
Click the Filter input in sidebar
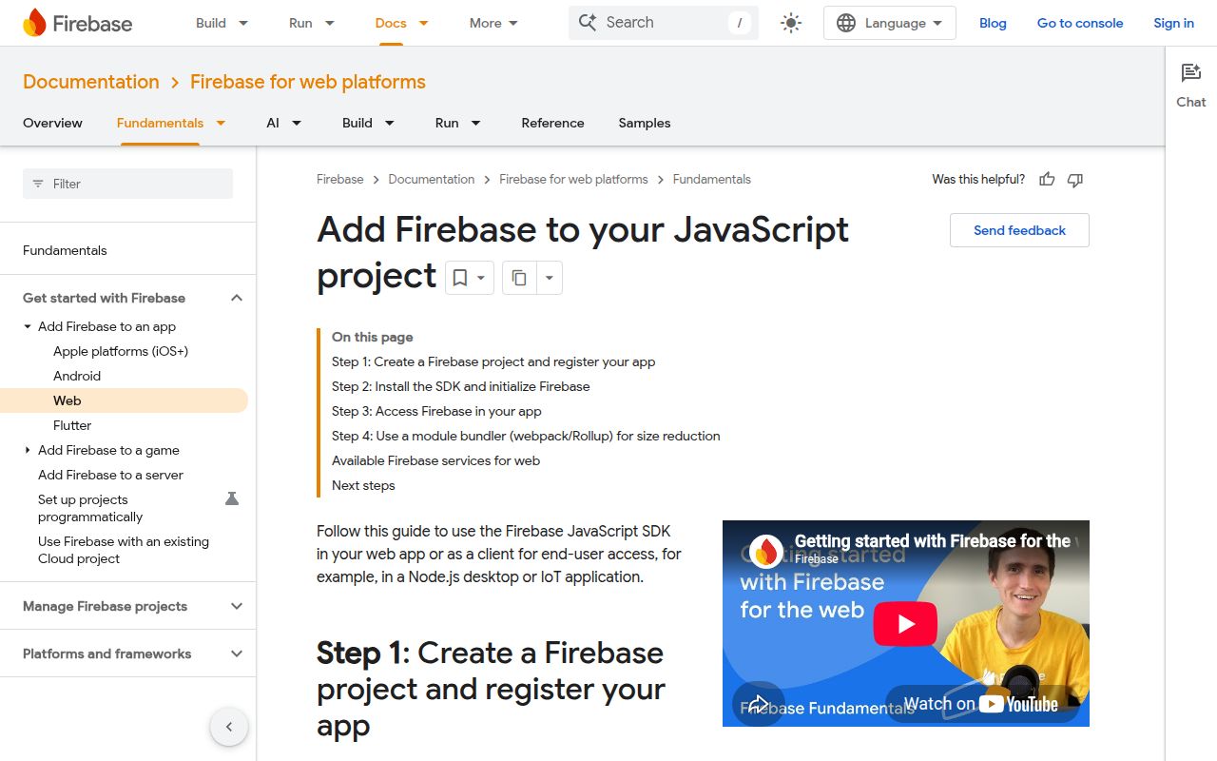pos(127,184)
